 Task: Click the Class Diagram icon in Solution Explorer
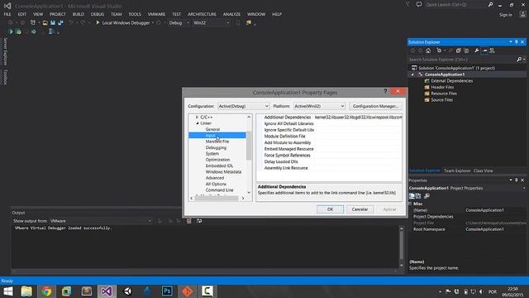pos(493,50)
